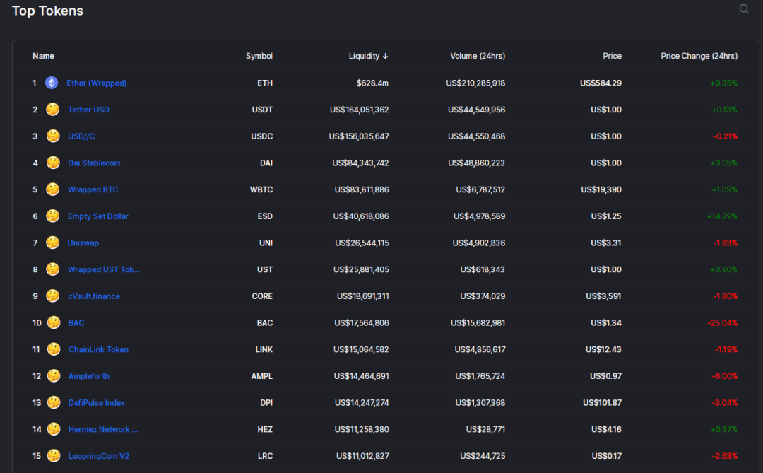
Task: Click the US$15,682,981 volume cell
Action: [x=478, y=322]
